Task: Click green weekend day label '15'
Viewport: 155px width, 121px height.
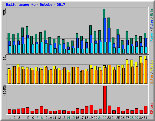Action: point(73,118)
